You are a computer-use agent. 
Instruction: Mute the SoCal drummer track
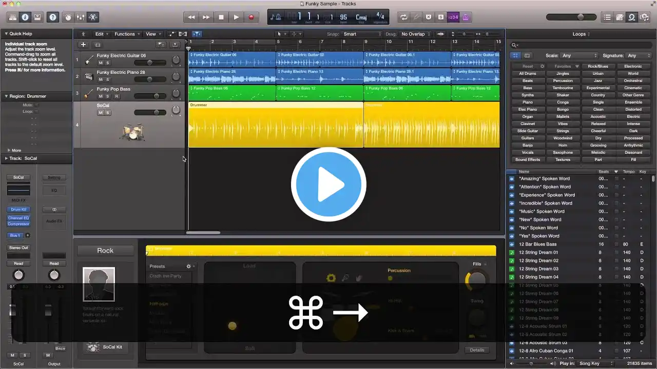click(101, 113)
